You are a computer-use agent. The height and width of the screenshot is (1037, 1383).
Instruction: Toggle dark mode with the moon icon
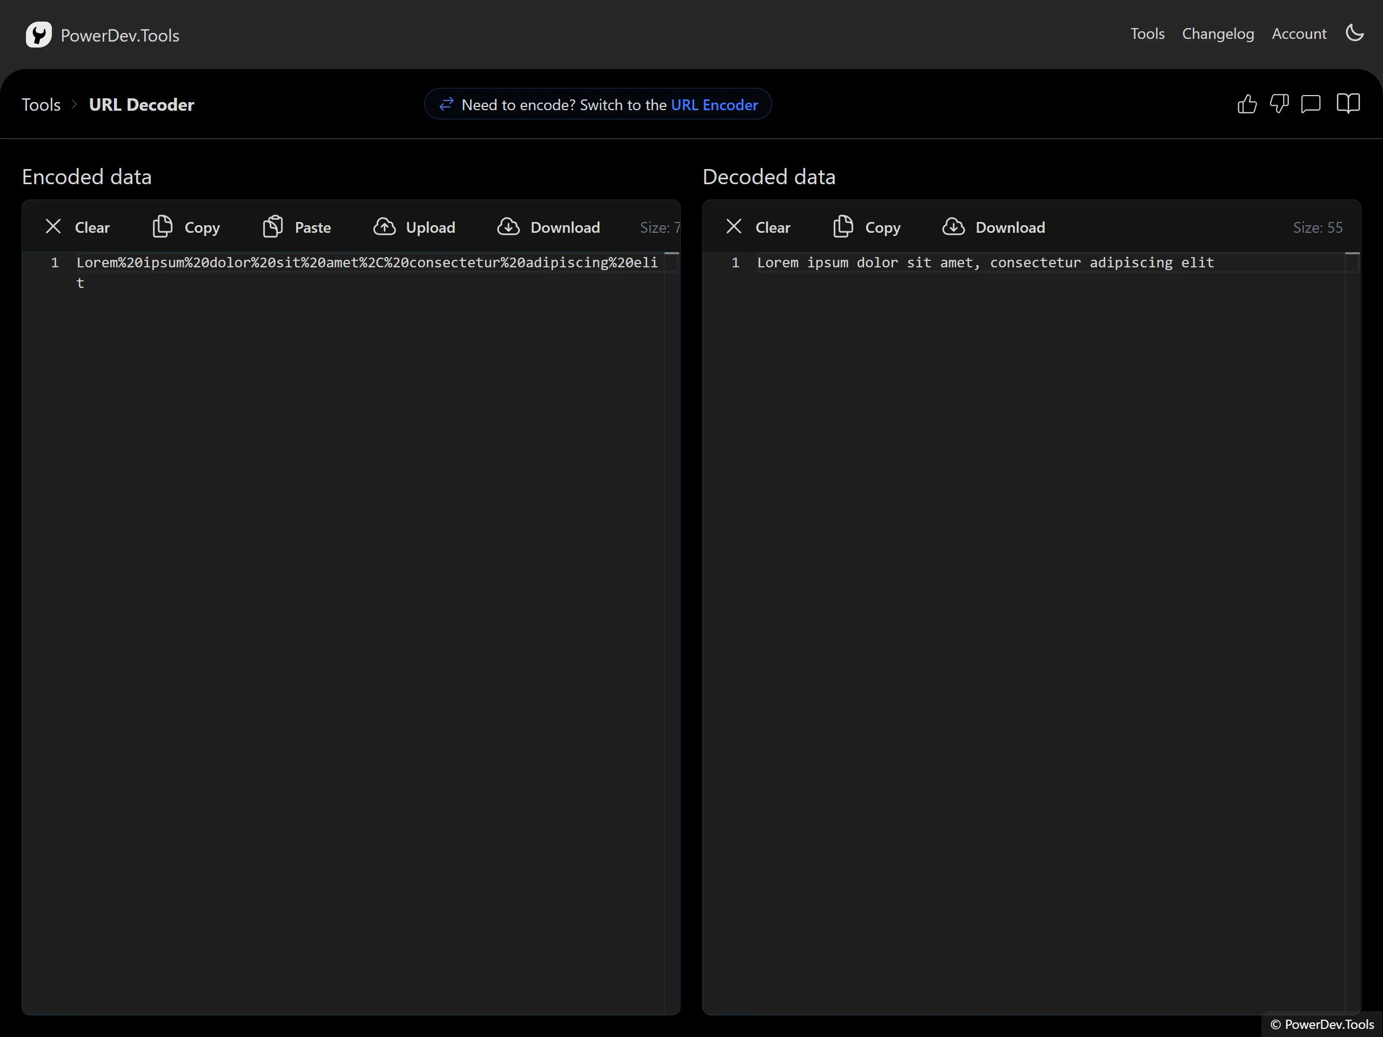[x=1354, y=32]
